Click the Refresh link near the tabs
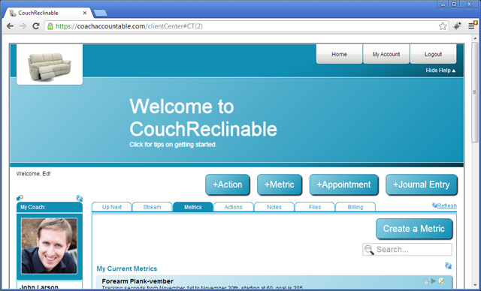This screenshot has width=481, height=291. click(x=446, y=205)
